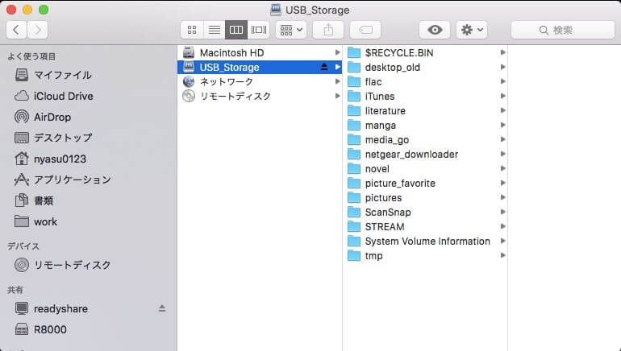
Task: Go forward with the right arrow button
Action: coord(38,30)
